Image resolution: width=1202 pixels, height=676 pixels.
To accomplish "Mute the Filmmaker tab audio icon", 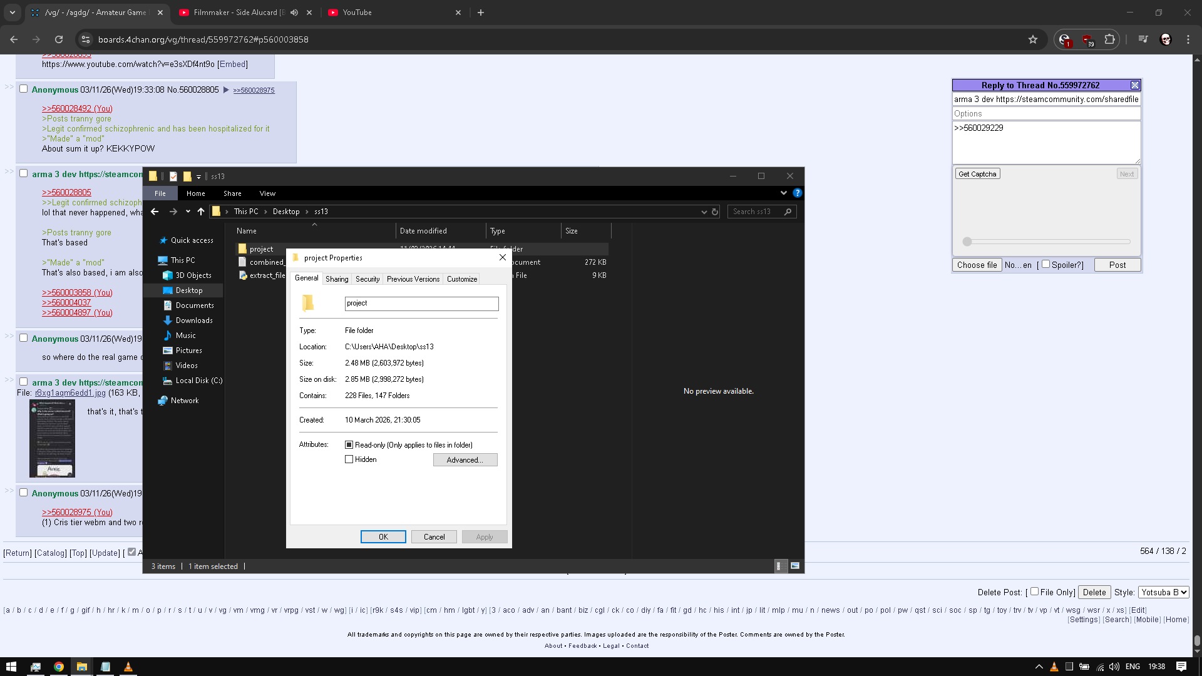I will (x=294, y=13).
